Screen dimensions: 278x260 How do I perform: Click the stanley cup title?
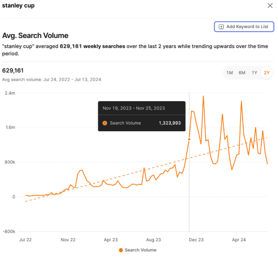click(x=18, y=6)
